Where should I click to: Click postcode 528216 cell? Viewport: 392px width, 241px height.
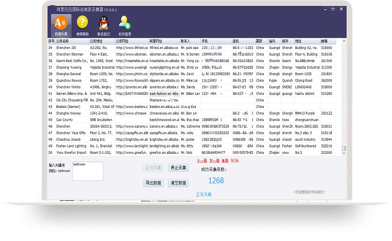327,146
